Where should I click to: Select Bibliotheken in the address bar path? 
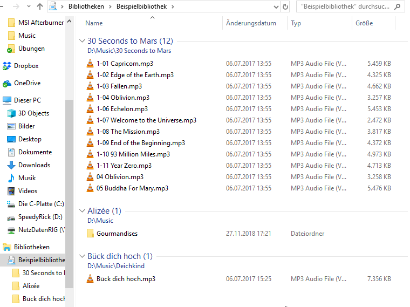[86, 6]
